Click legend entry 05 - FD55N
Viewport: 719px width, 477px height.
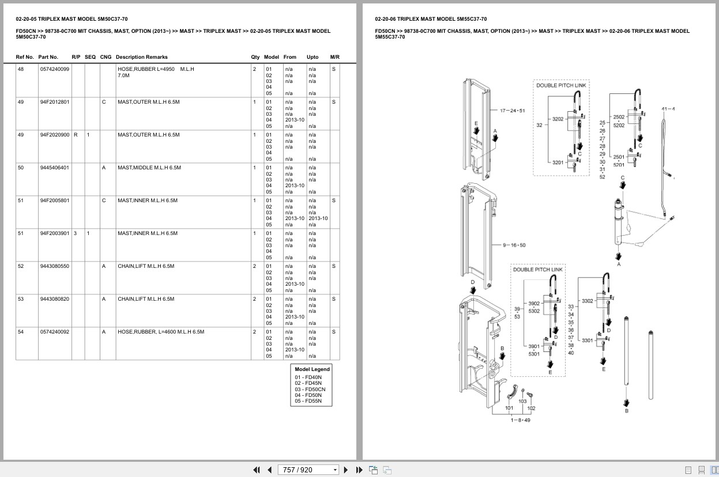point(308,401)
